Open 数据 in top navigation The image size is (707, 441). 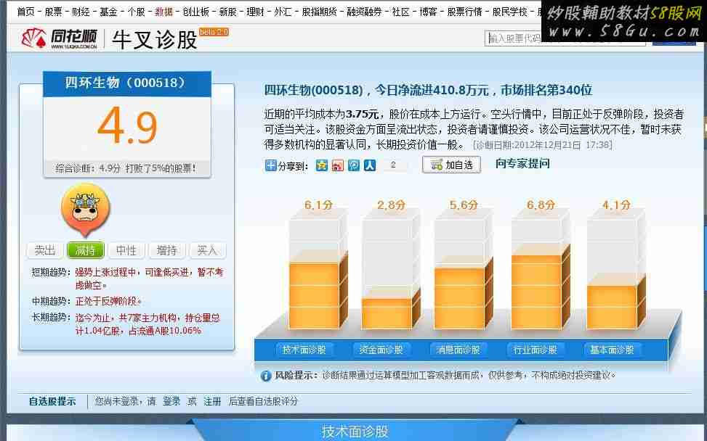163,12
